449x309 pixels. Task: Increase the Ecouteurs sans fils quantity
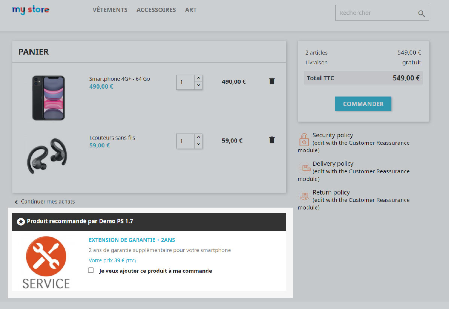point(198,138)
